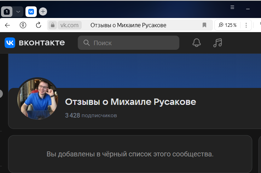Open the 125% zoom indicator

(228, 25)
